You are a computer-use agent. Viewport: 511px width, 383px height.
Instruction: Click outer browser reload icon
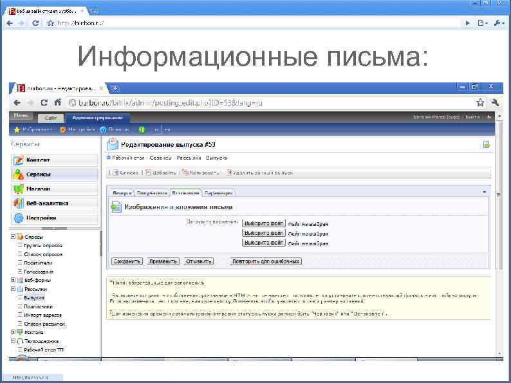(x=35, y=23)
